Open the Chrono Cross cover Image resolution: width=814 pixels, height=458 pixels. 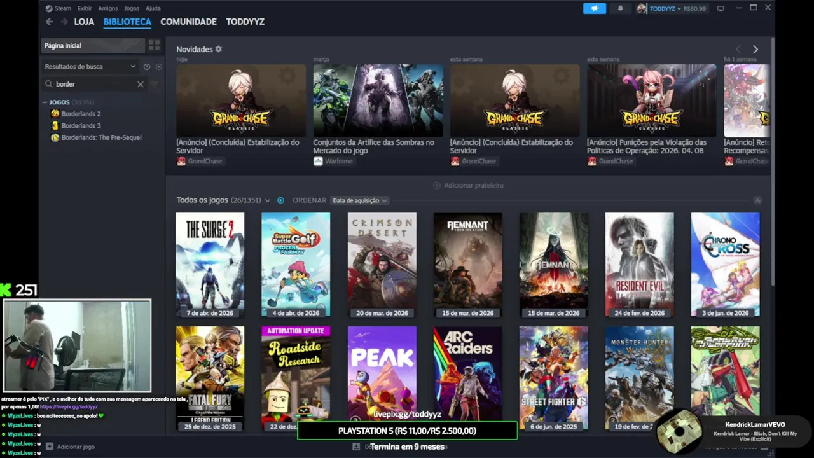pos(725,265)
